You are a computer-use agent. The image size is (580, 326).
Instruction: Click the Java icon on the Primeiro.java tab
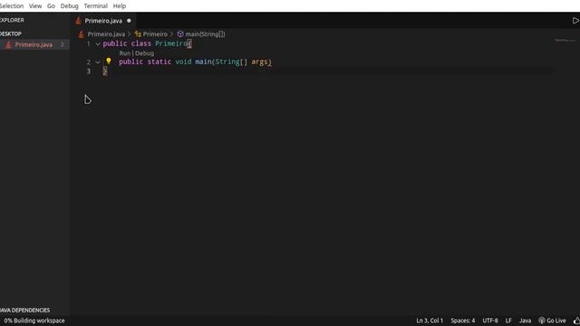[x=78, y=21]
